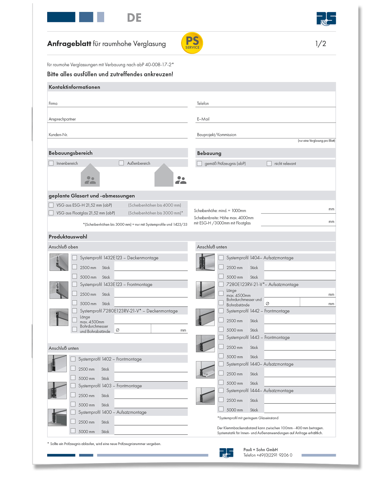
Task: Click the PS logo in top right
Action: (x=326, y=19)
